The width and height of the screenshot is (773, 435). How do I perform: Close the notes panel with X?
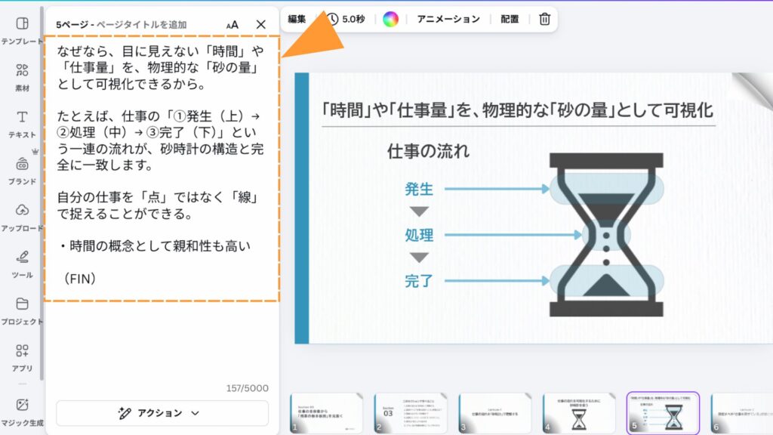(261, 24)
